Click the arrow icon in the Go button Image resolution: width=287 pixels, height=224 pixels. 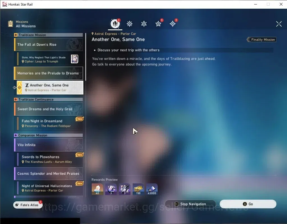point(245,204)
